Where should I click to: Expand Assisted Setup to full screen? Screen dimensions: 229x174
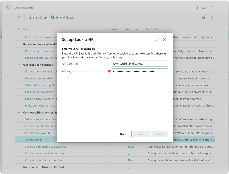211,8
